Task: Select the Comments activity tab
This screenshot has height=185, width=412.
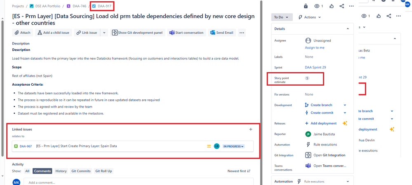Action: pyautogui.click(x=42, y=171)
